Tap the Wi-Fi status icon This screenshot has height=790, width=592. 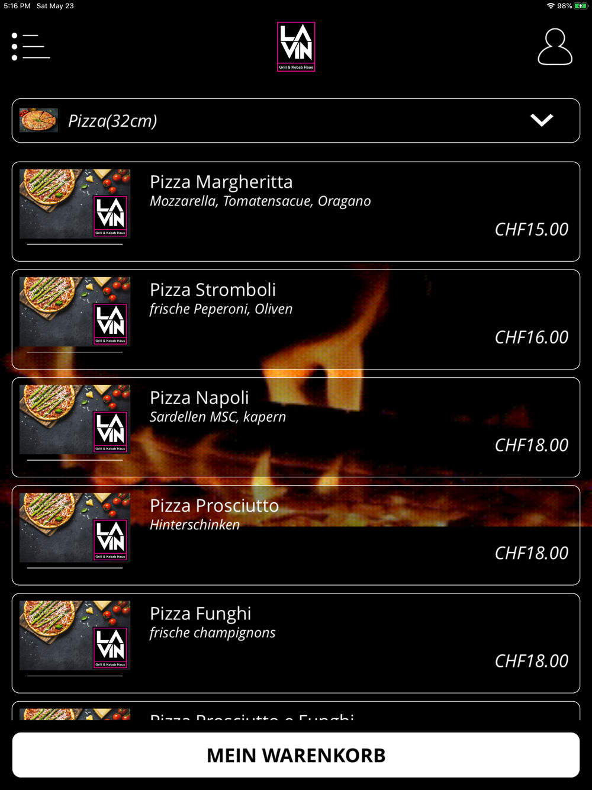(551, 6)
